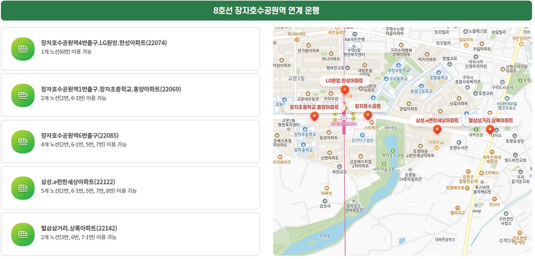The height and width of the screenshot is (259, 535).
Task: Click the KB국민은행 bank icon on map
Action: pyautogui.click(x=355, y=34)
